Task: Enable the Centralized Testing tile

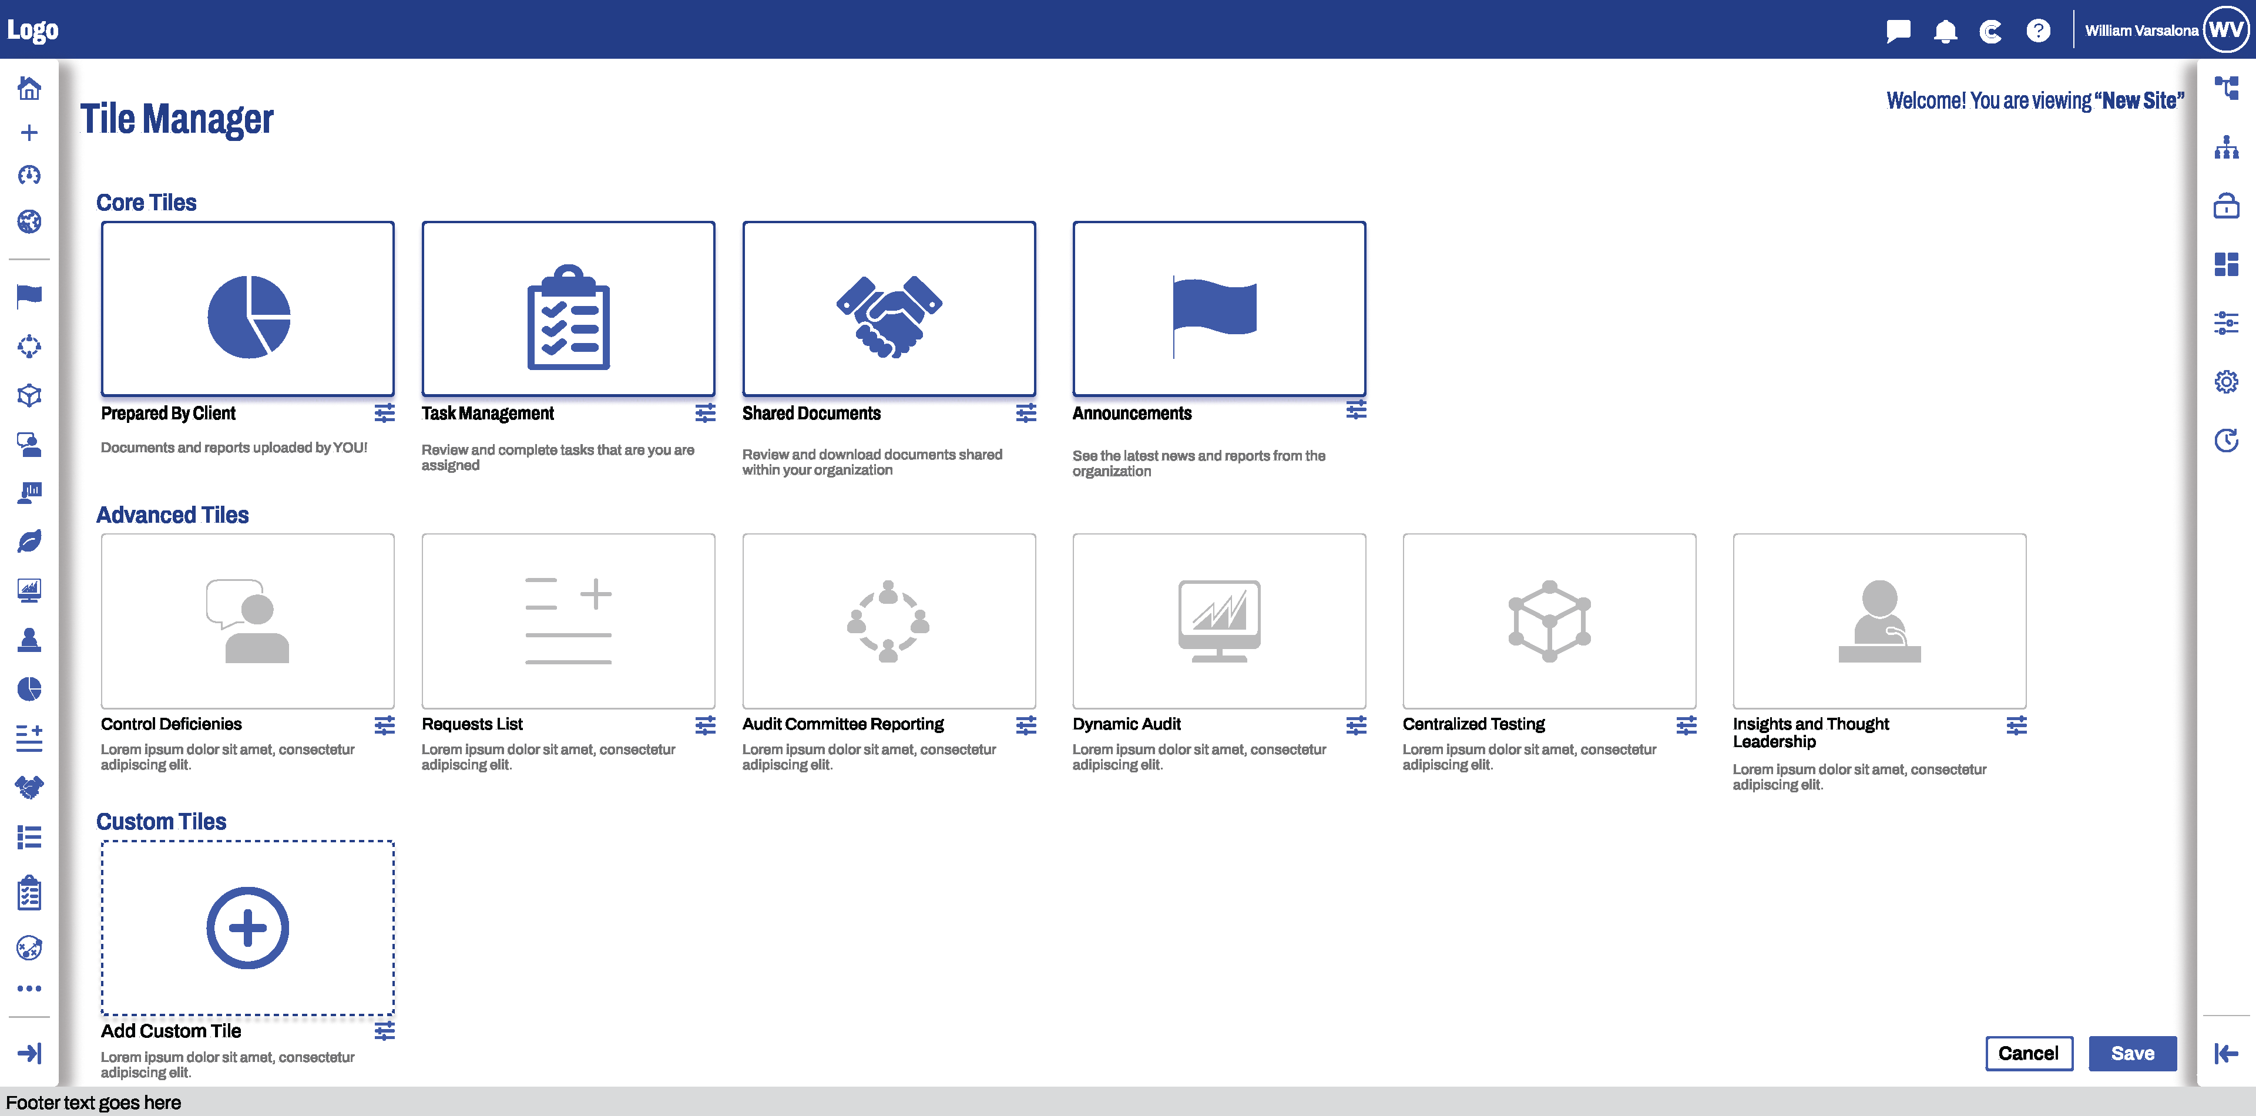Action: (x=1549, y=621)
